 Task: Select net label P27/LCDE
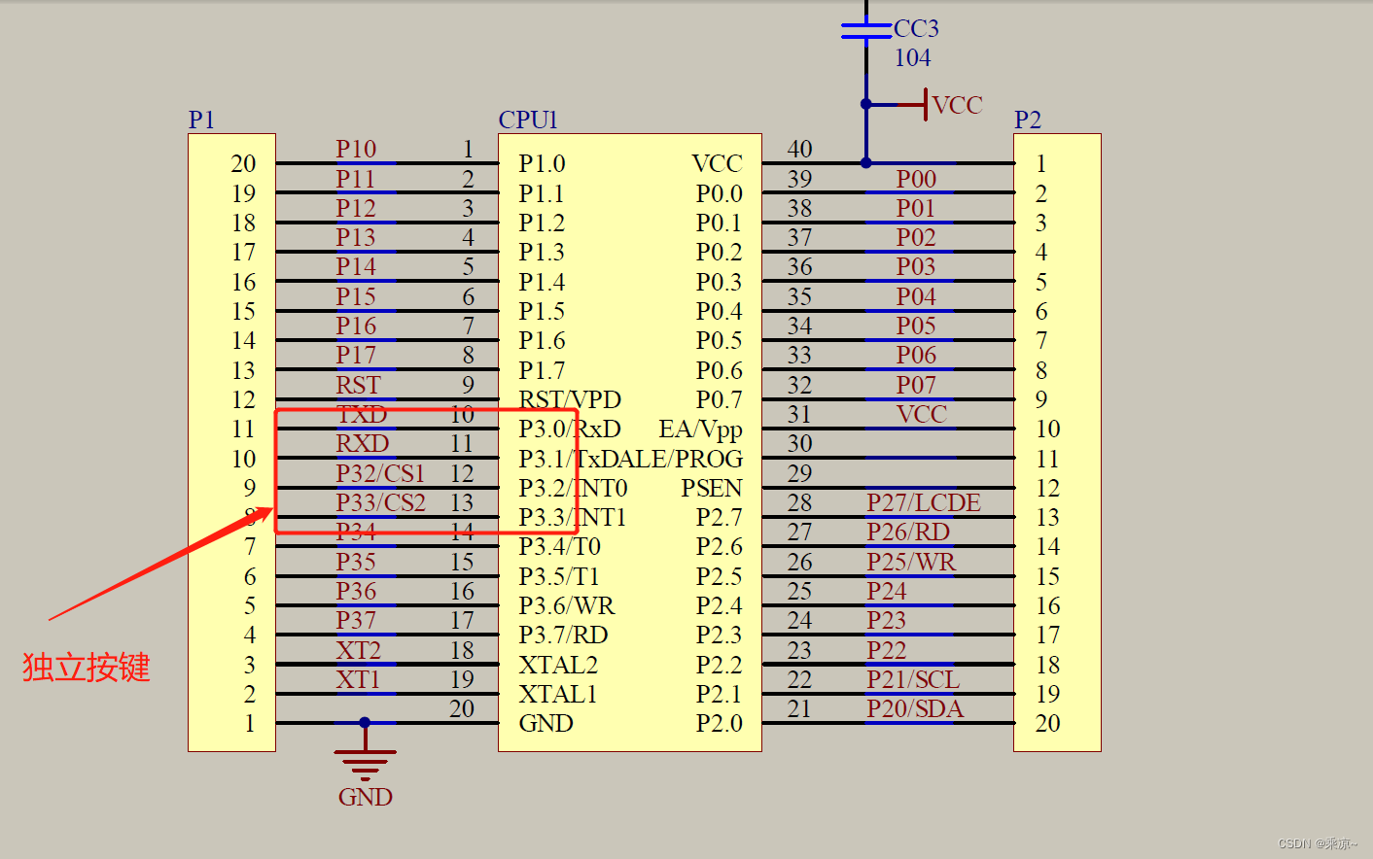pyautogui.click(x=924, y=502)
